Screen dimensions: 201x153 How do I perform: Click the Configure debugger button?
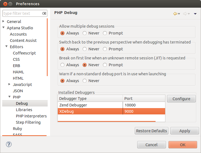pos(181,99)
